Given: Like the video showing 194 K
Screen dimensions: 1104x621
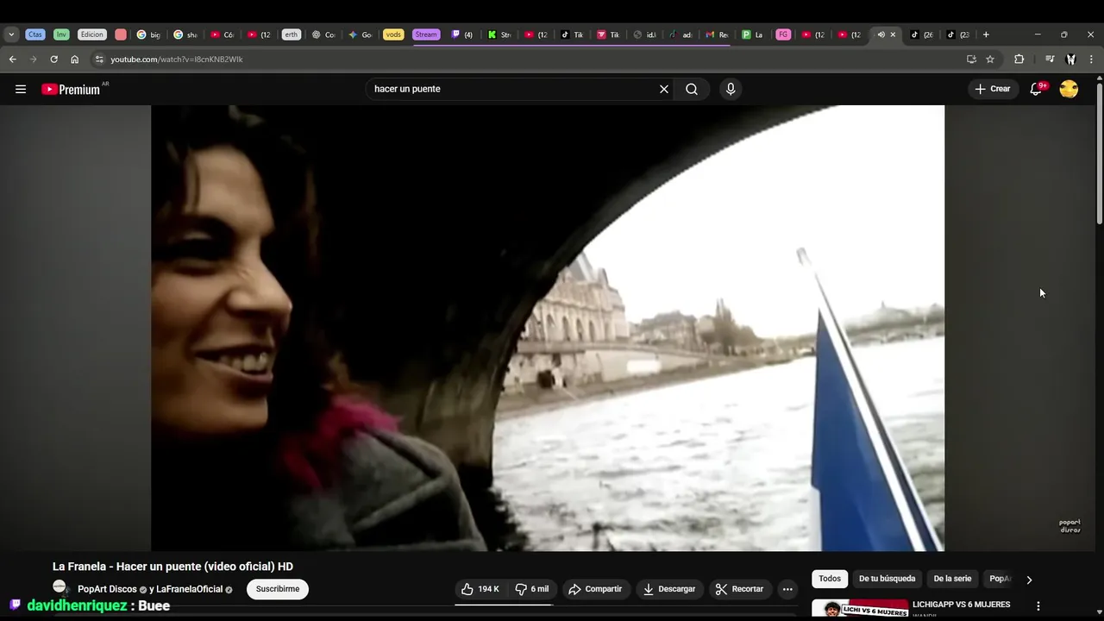Looking at the screenshot, I should tap(480, 589).
